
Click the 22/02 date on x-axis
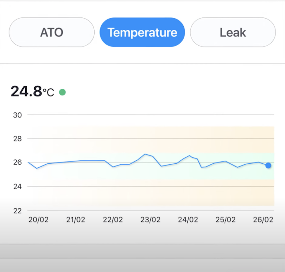[x=113, y=220]
